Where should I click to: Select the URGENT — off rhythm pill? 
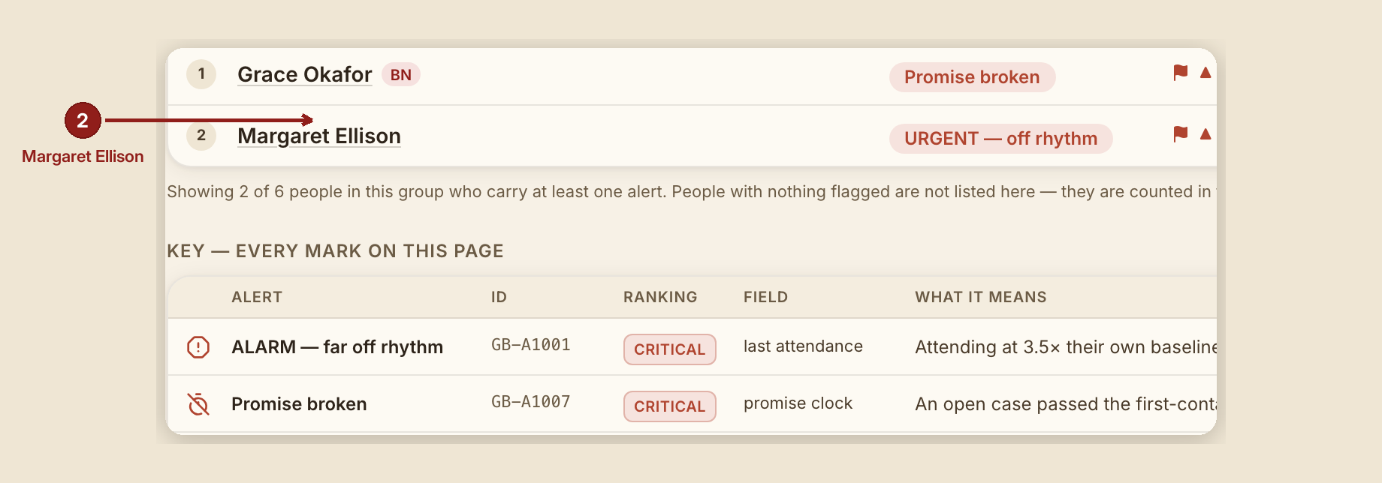point(1000,139)
